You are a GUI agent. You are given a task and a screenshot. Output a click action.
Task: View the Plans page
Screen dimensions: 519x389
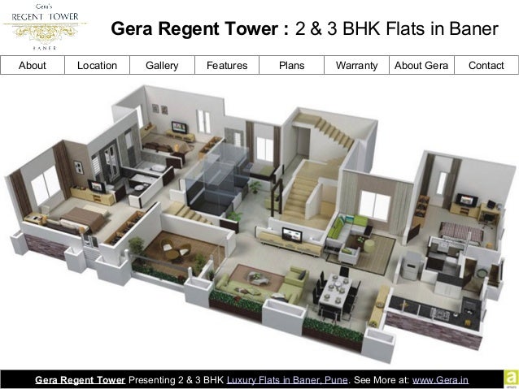291,65
